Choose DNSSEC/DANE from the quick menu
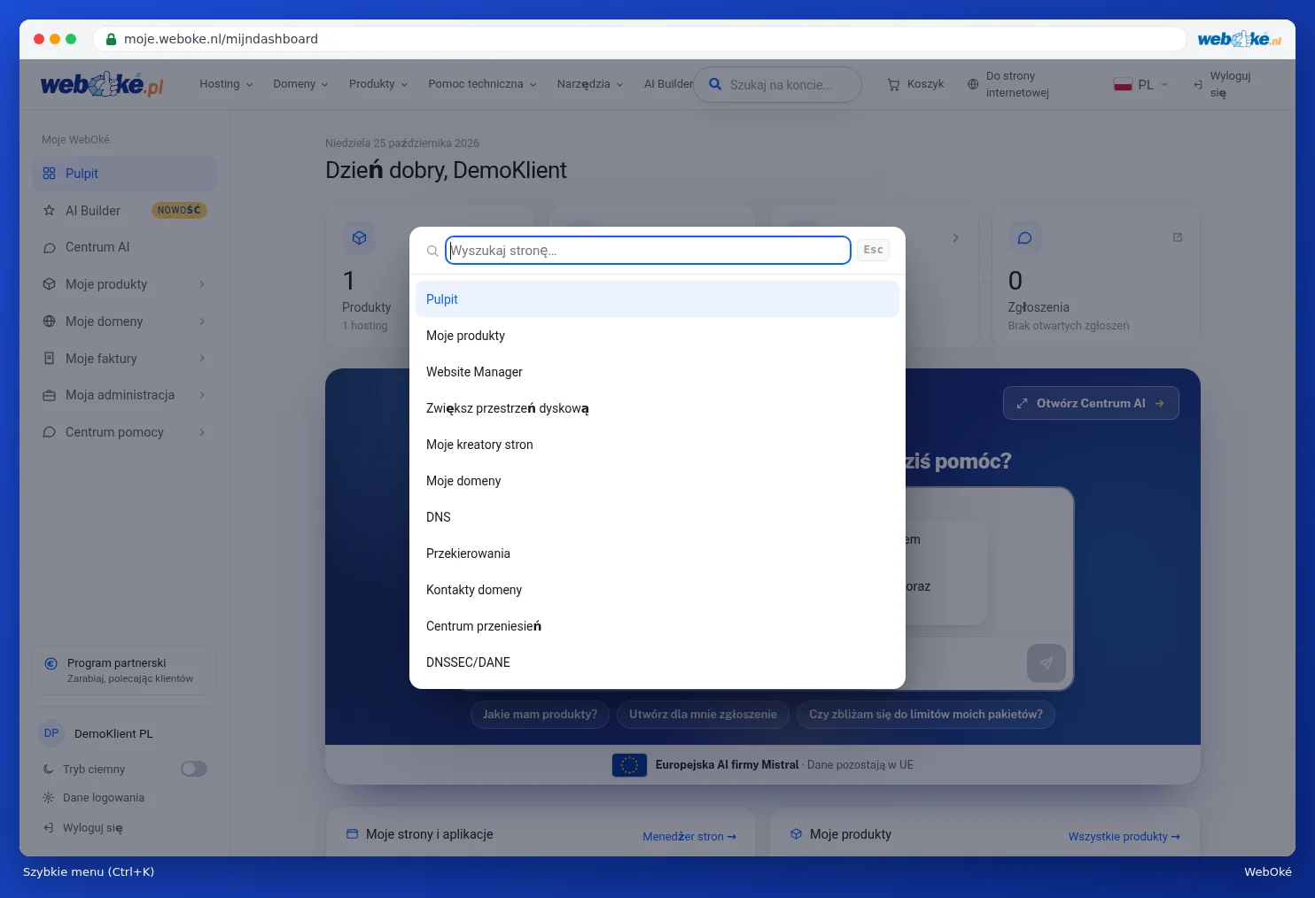1315x898 pixels. point(657,662)
